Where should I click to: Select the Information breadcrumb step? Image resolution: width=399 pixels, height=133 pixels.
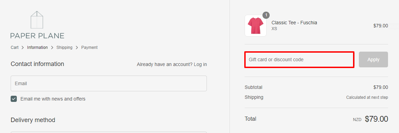(x=37, y=48)
